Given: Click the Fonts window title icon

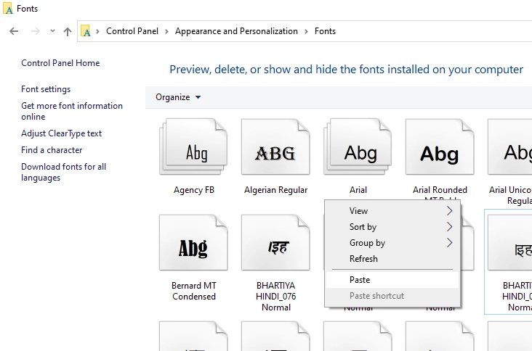Looking at the screenshot, I should 7,8.
